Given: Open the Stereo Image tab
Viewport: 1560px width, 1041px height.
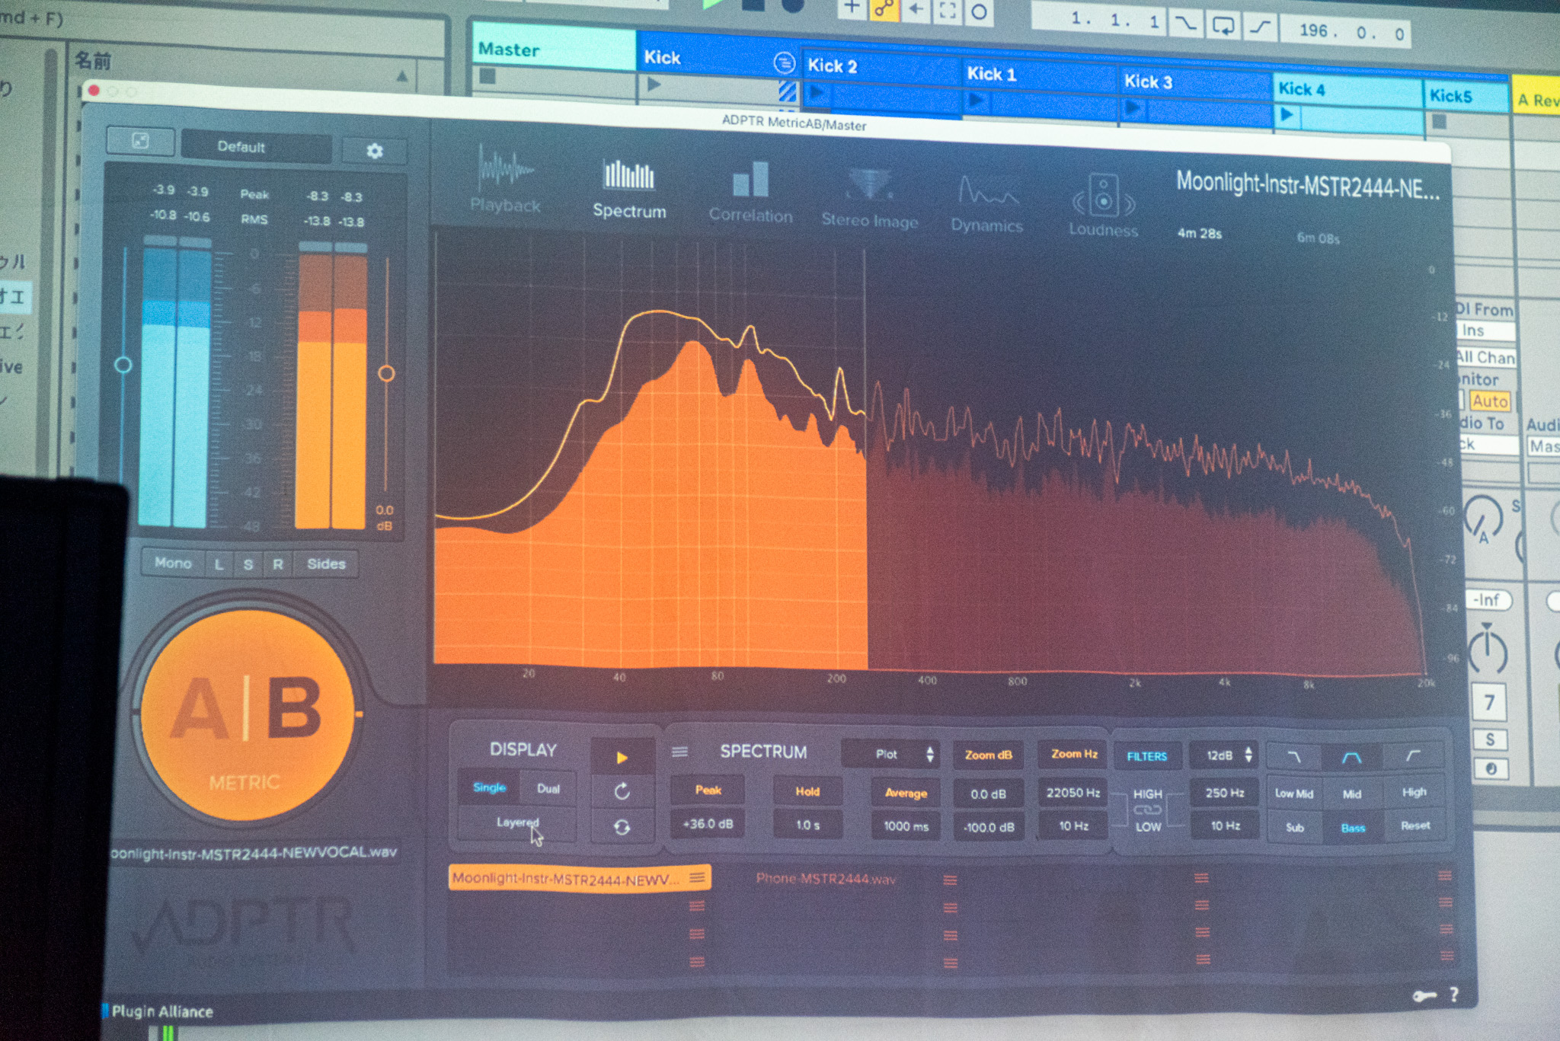Looking at the screenshot, I should pos(870,200).
